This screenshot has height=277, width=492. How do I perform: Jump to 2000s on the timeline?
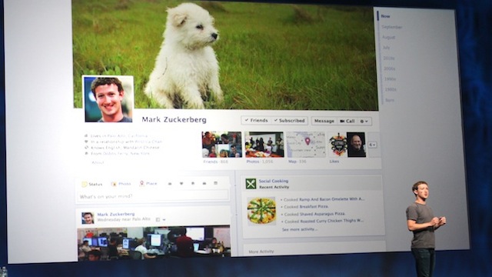(x=390, y=68)
